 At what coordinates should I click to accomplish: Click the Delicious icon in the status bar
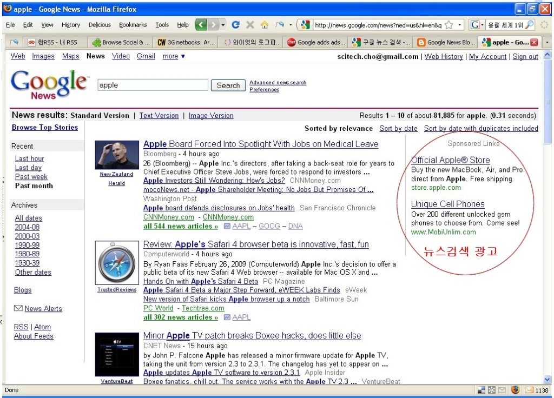click(x=481, y=390)
